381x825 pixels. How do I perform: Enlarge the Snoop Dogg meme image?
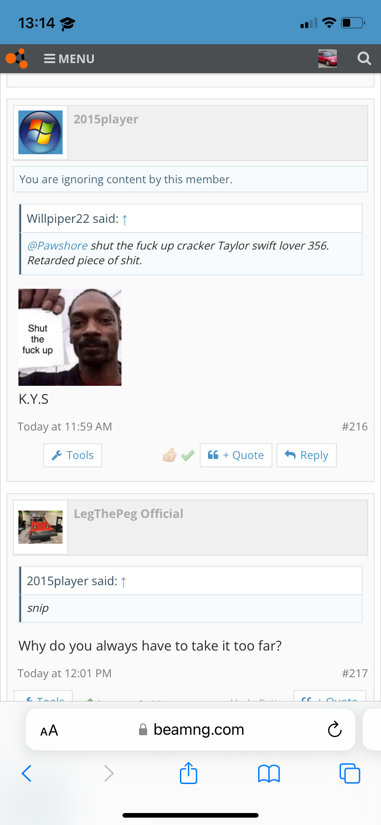coord(70,337)
